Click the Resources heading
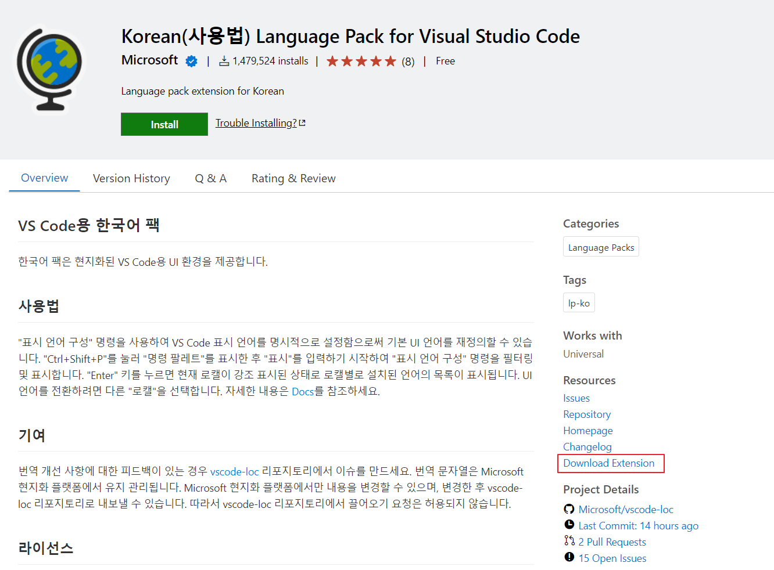 589,380
